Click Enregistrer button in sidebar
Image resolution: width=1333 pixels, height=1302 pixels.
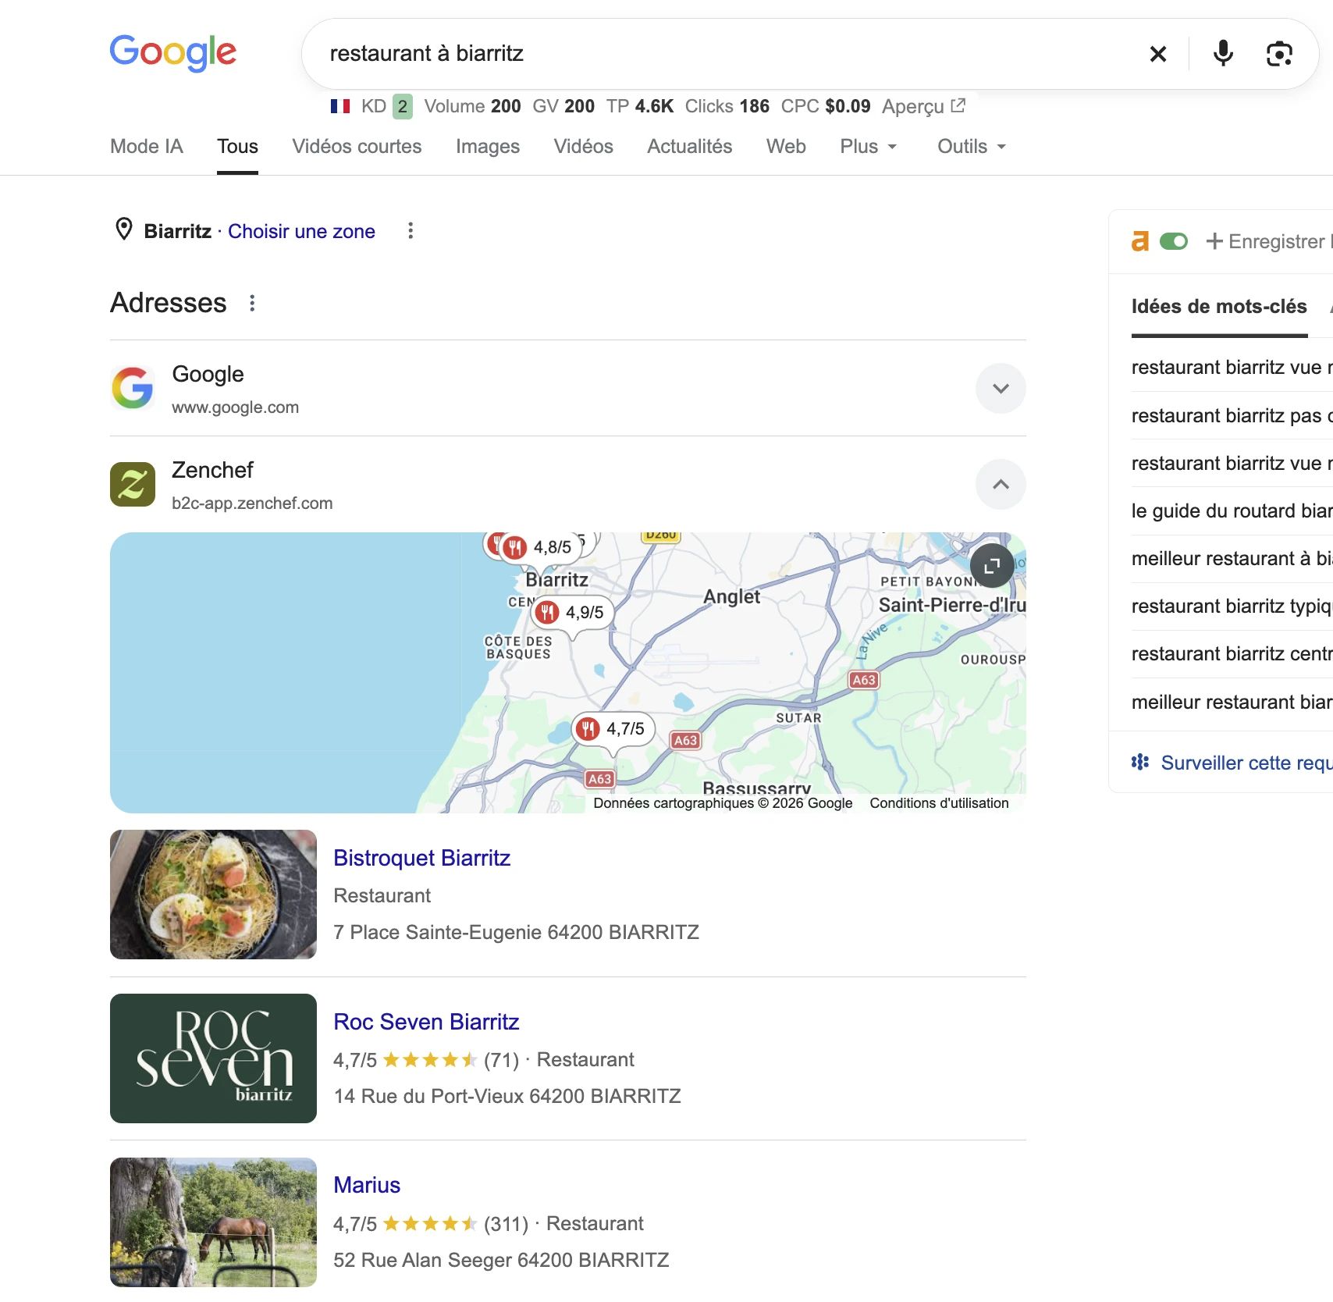tap(1268, 241)
